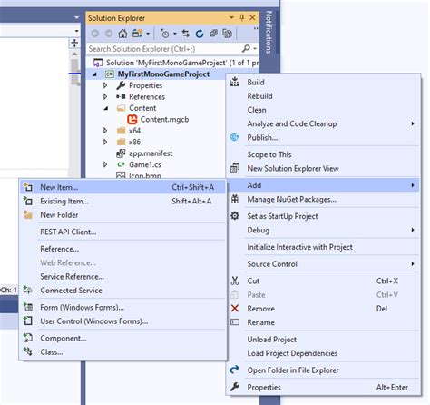Expand the Game1.cs tree node
Viewport: 430px width, 405px height.
point(105,164)
